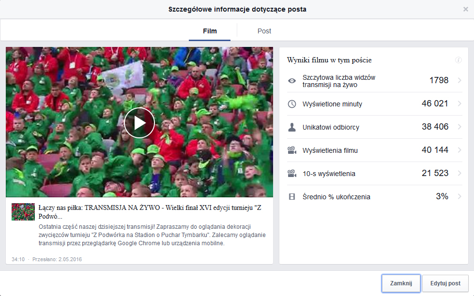
Task: Switch to the Film tab
Action: pyautogui.click(x=210, y=31)
